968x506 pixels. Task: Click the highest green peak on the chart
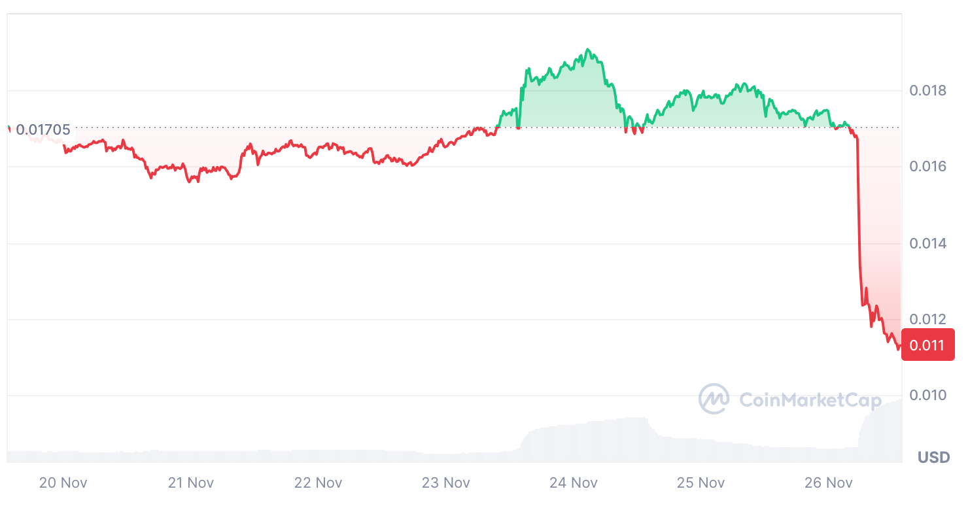coord(588,50)
